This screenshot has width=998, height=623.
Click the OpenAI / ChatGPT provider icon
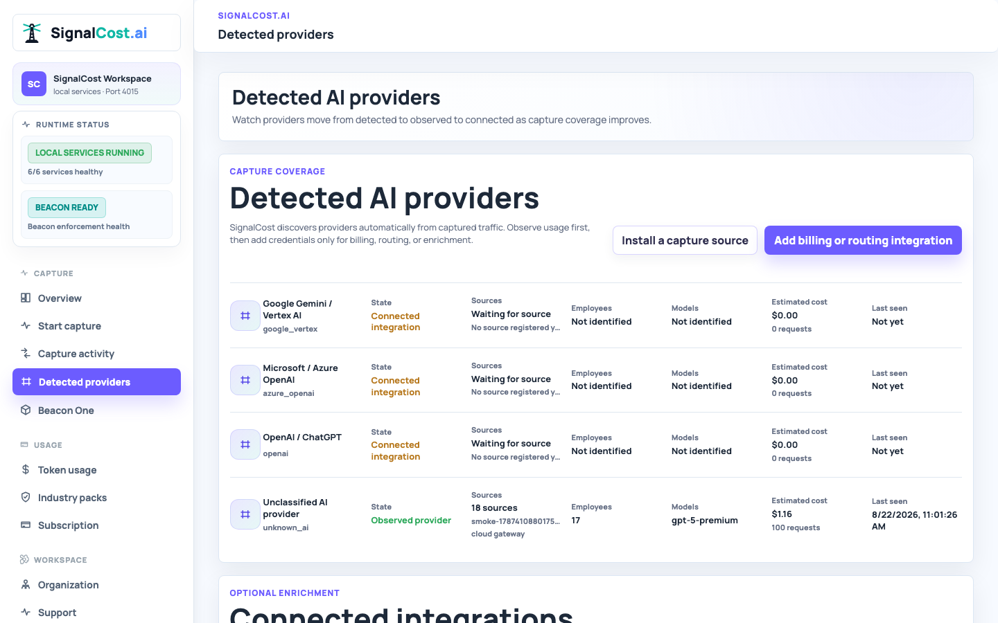tap(245, 444)
